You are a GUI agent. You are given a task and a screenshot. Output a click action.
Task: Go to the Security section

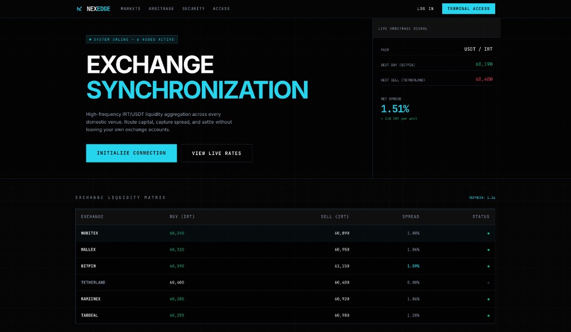(x=193, y=9)
